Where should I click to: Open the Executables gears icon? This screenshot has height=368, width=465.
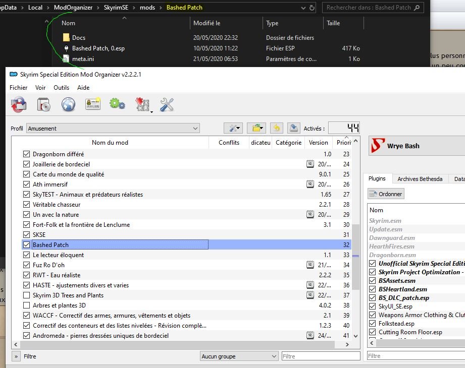coord(117,104)
